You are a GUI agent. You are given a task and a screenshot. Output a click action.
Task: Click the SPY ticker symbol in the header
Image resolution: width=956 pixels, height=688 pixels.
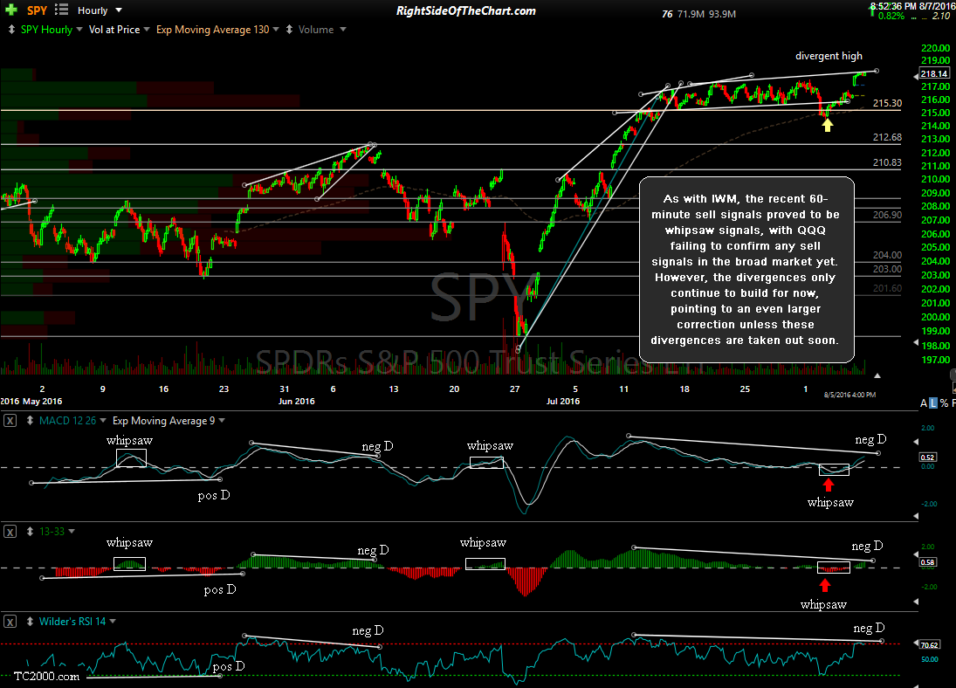pyautogui.click(x=36, y=10)
